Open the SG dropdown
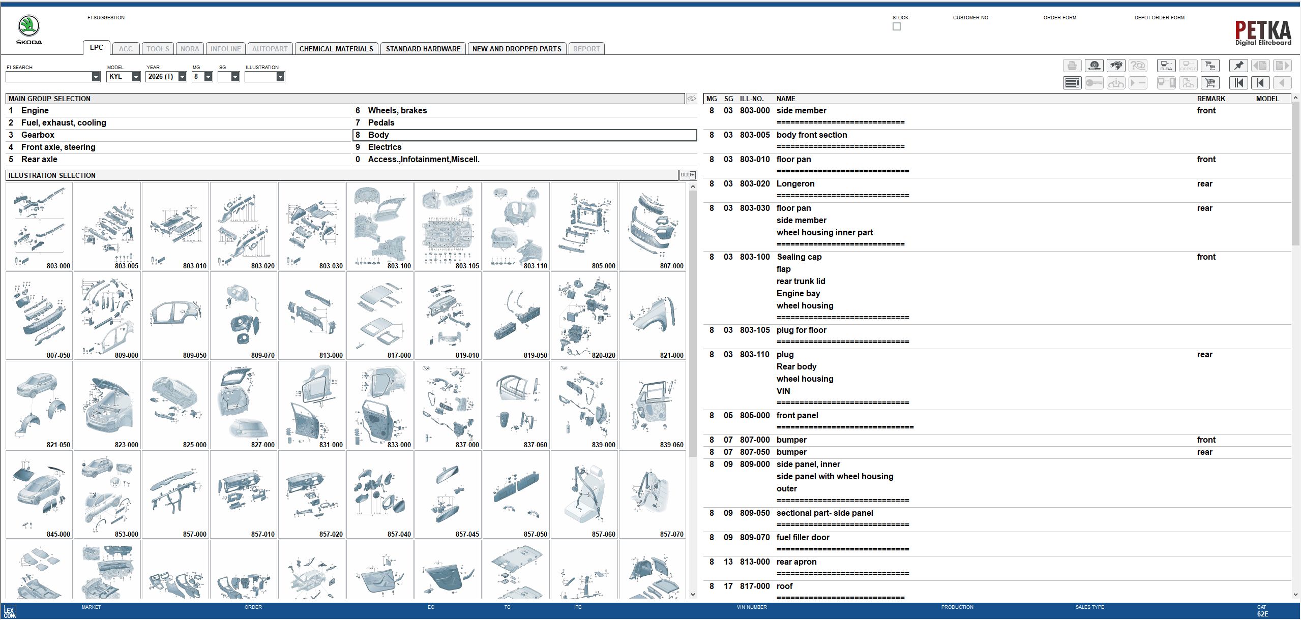The width and height of the screenshot is (1301, 620). coord(235,77)
